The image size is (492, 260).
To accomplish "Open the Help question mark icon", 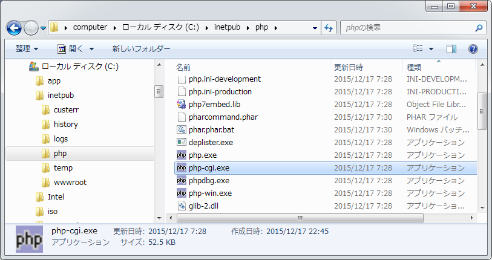I will pyautogui.click(x=473, y=49).
